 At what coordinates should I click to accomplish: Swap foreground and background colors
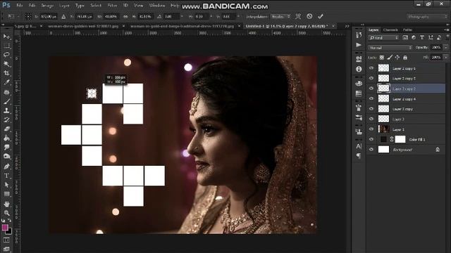point(10,220)
